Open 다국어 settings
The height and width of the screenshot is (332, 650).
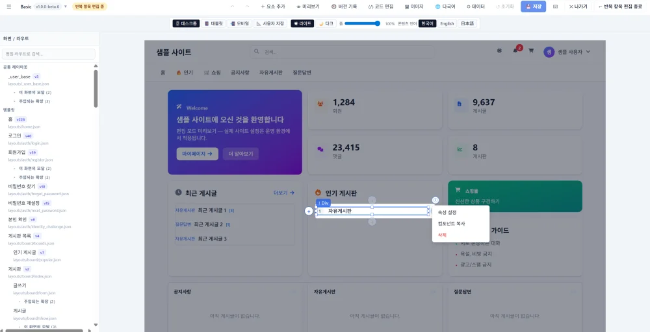(x=445, y=6)
